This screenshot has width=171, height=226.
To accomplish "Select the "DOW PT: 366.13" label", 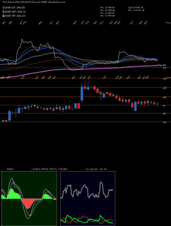I will (15, 16).
